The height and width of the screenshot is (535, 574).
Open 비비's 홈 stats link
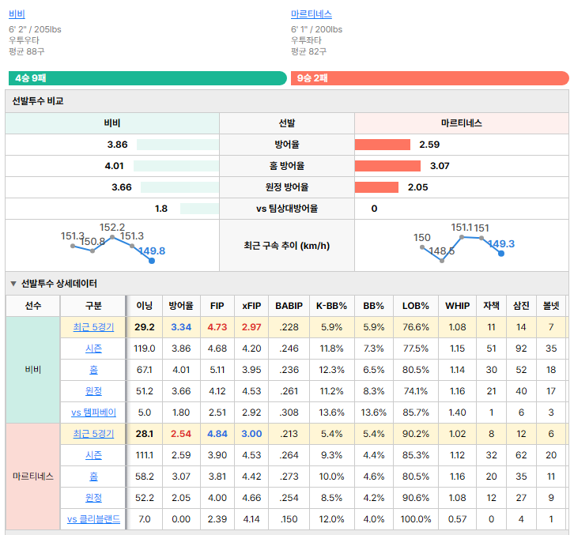pos(93,370)
